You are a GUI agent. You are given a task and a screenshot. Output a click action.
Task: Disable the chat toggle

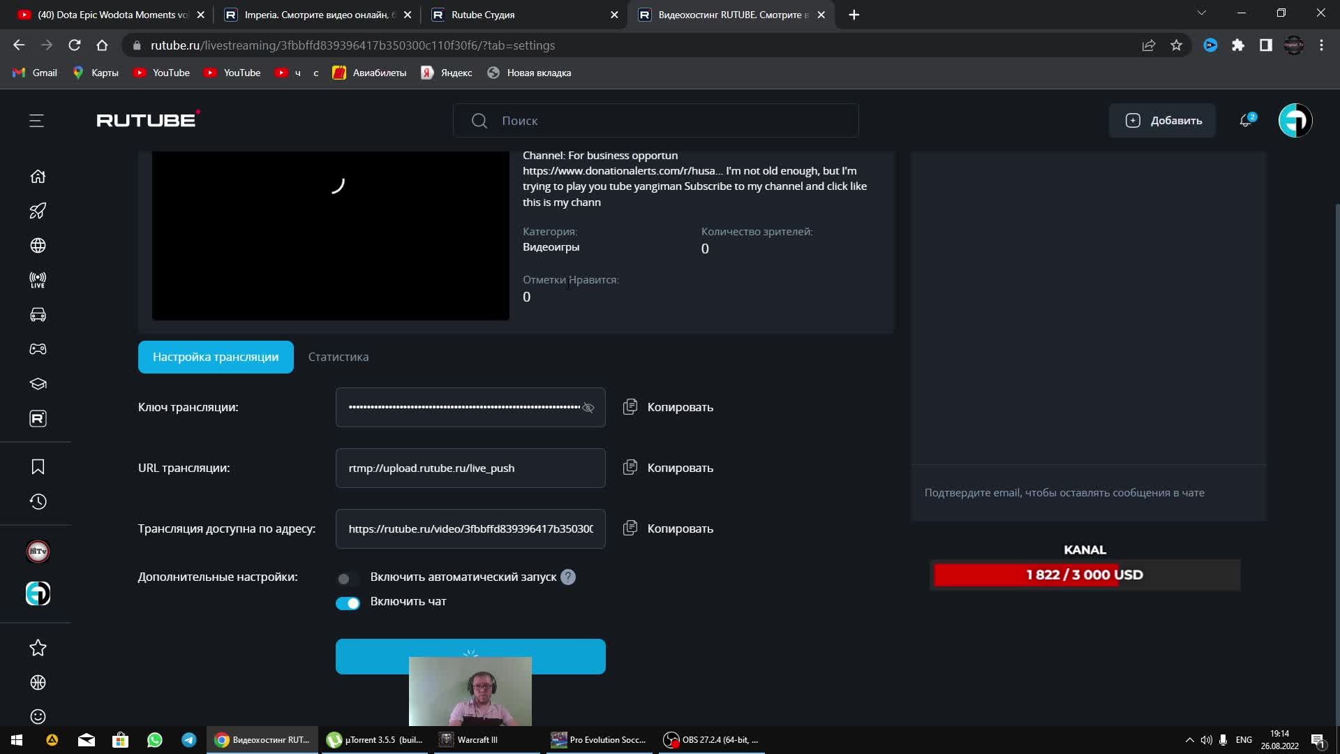click(348, 603)
